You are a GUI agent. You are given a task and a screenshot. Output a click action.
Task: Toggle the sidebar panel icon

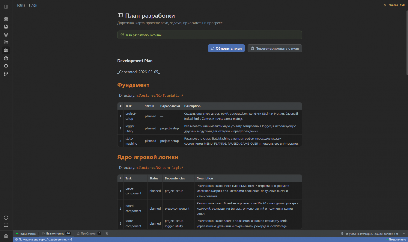(x=6, y=7)
